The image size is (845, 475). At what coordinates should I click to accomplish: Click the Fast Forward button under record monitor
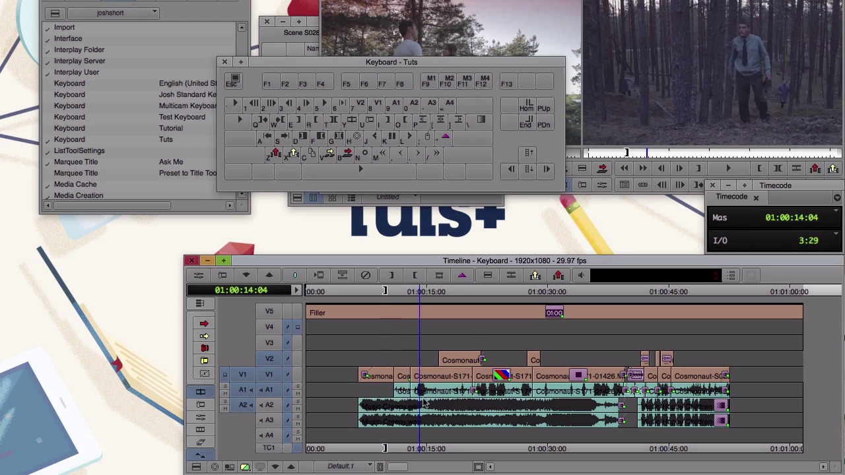[643, 169]
